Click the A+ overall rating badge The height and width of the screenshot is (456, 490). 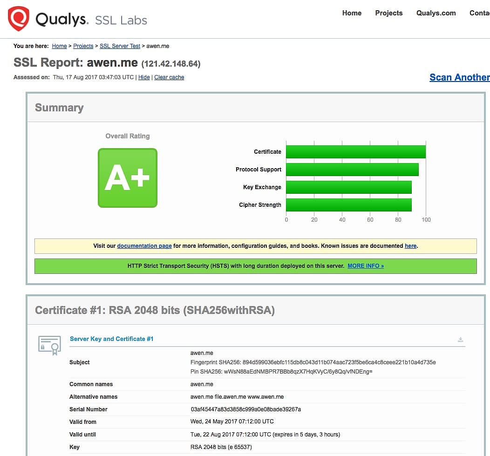[x=127, y=178]
